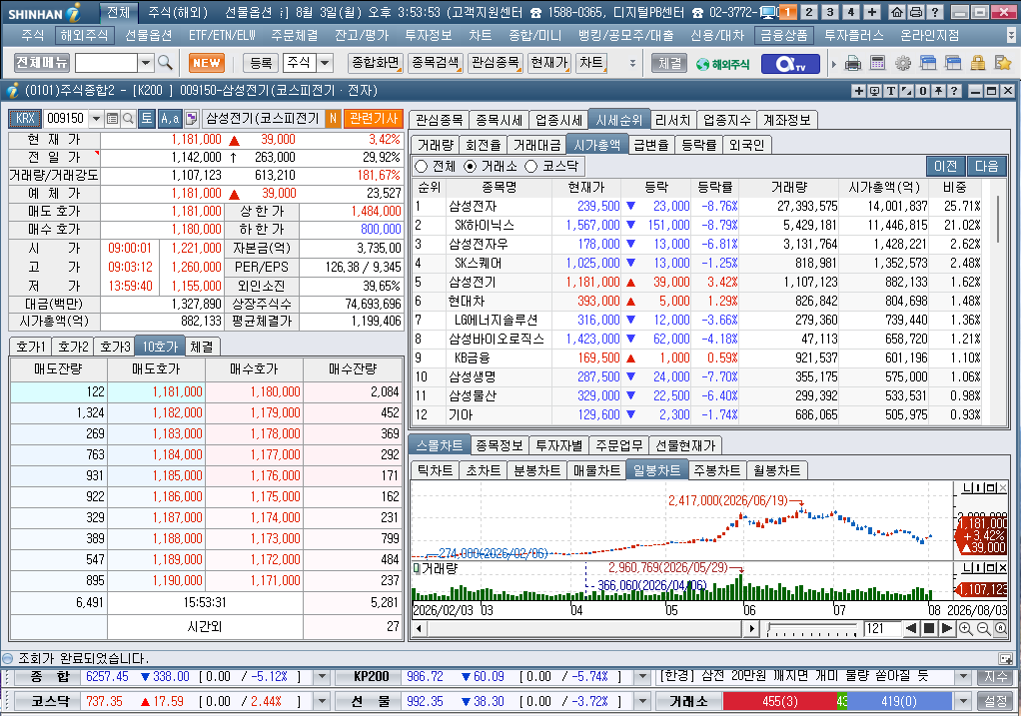Switch to the 10호가 tab
The image size is (1021, 716).
[160, 347]
